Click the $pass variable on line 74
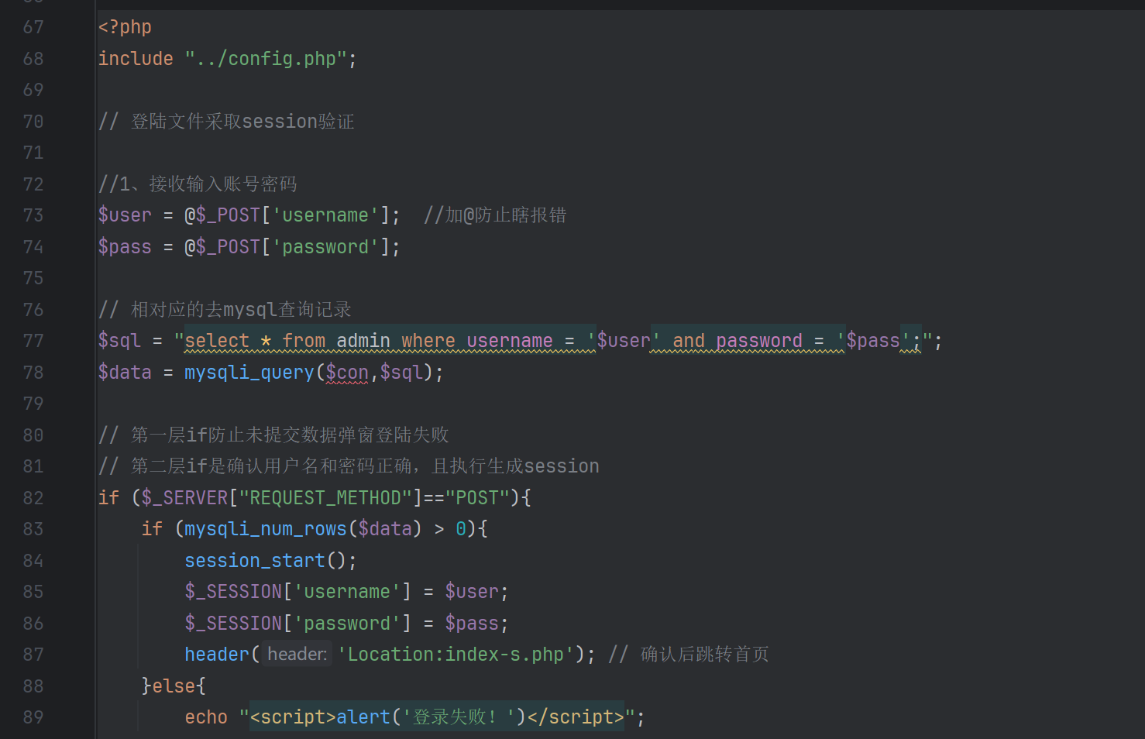This screenshot has width=1145, height=739. [125, 247]
